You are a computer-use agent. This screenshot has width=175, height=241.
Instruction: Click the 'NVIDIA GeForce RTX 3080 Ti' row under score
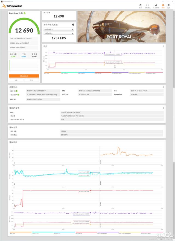click(x=24, y=43)
